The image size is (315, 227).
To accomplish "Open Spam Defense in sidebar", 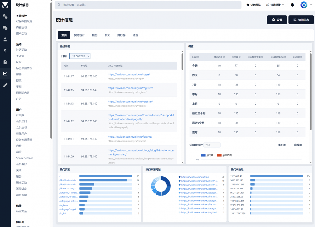I will [25, 158].
